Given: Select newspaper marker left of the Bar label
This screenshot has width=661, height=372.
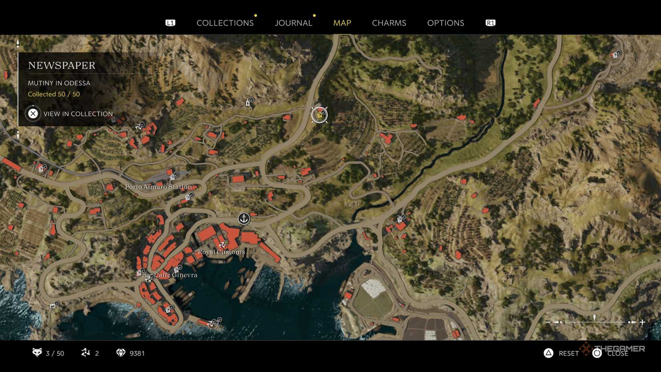Looking at the screenshot, I should pos(140,273).
